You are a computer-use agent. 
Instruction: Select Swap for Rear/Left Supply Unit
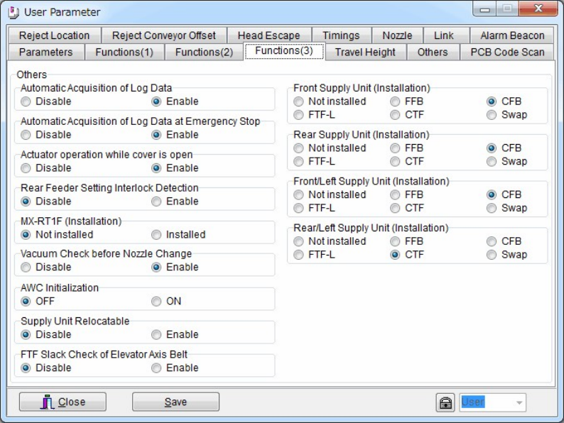(492, 255)
